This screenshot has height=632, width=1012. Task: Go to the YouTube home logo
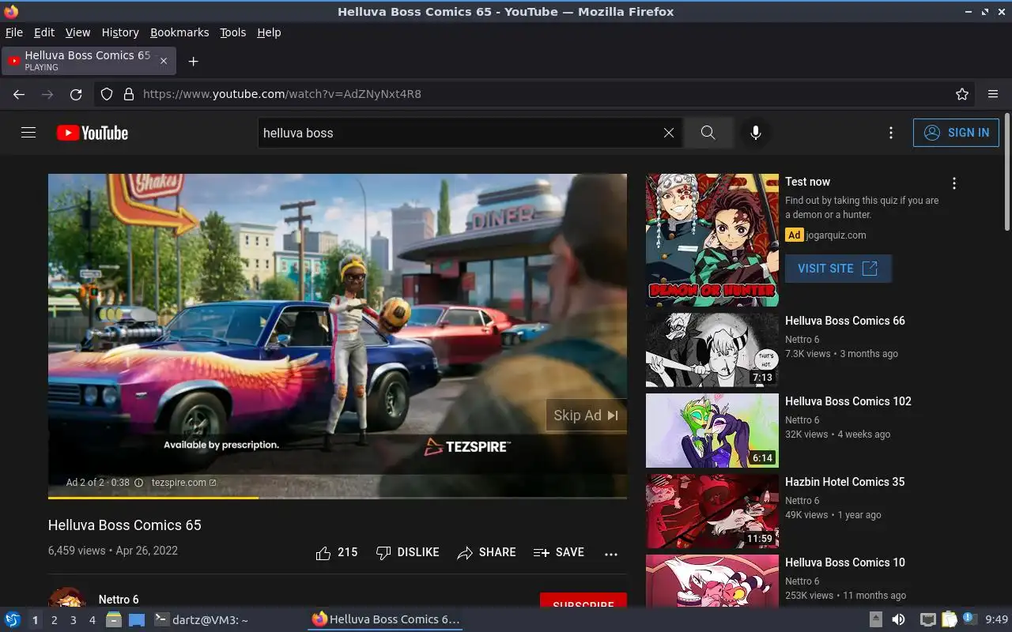[x=93, y=133]
